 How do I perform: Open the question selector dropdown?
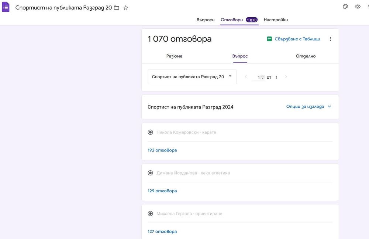pyautogui.click(x=192, y=77)
